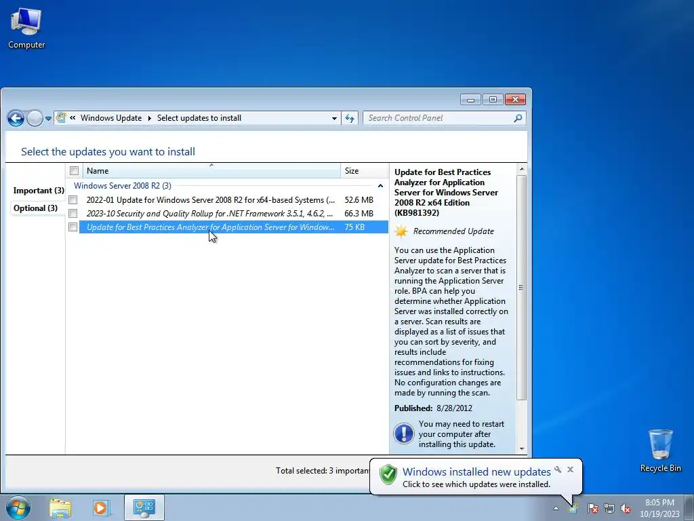The width and height of the screenshot is (694, 521).
Task: Click the green shield in update notification
Action: tap(388, 474)
